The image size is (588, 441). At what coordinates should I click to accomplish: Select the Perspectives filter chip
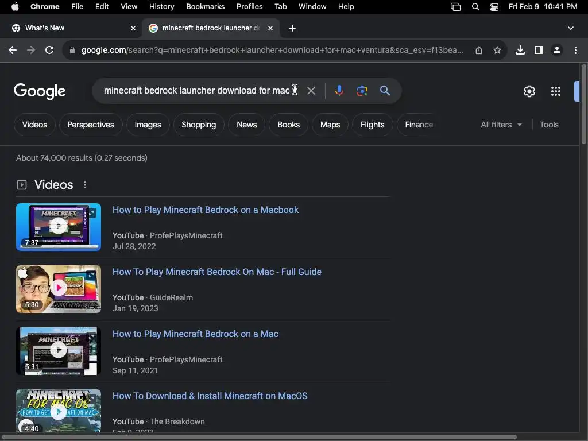[x=91, y=125]
